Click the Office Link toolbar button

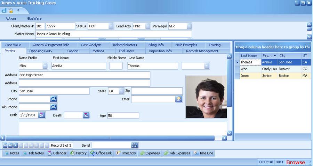pos(101,153)
